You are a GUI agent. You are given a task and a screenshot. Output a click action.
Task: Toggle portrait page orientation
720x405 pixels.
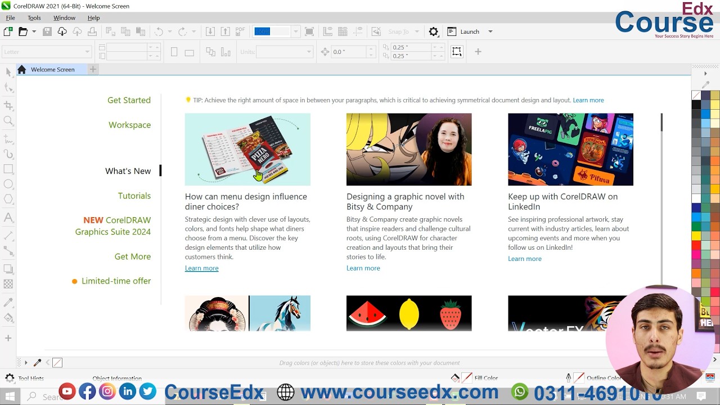[174, 52]
